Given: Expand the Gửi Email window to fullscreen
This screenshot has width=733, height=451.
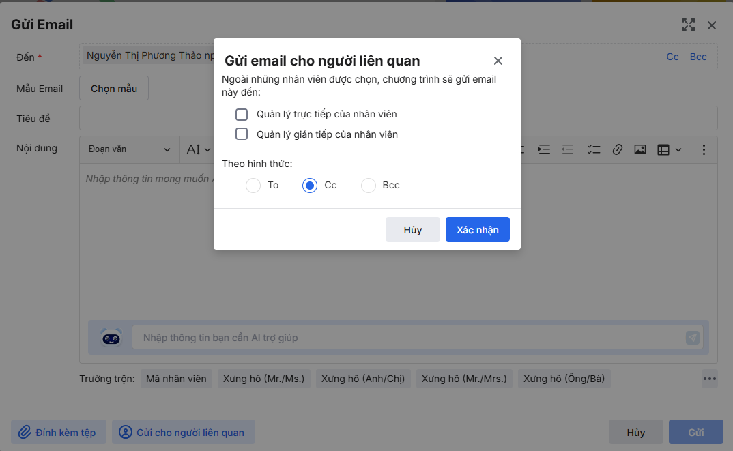Looking at the screenshot, I should (x=689, y=25).
